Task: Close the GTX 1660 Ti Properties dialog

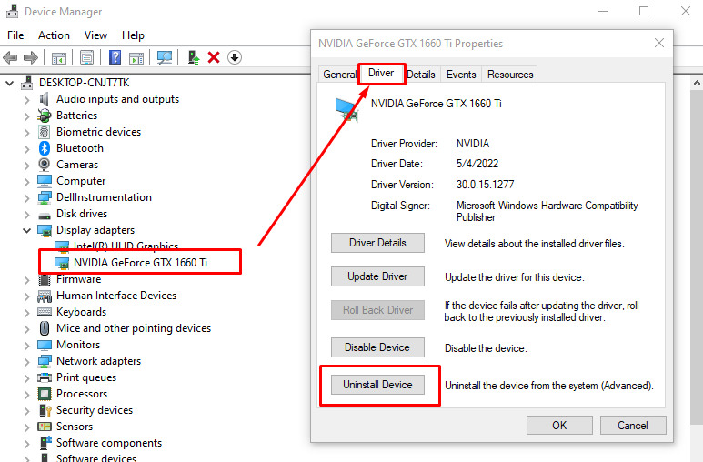Action: (659, 43)
